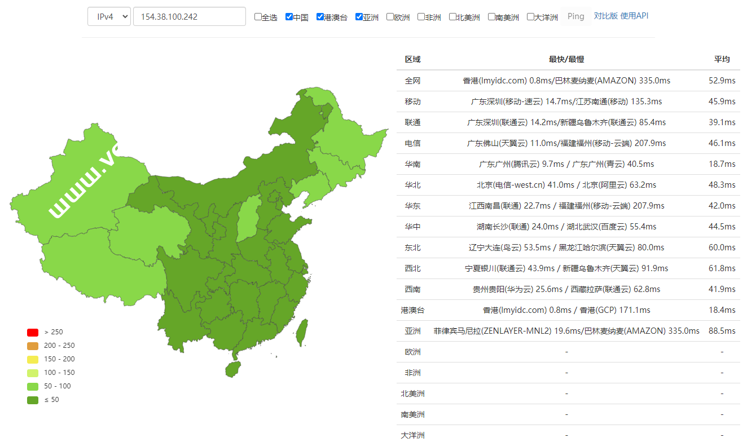
Task: Select the orange 200 - 250 legend swatch
Action: click(33, 346)
